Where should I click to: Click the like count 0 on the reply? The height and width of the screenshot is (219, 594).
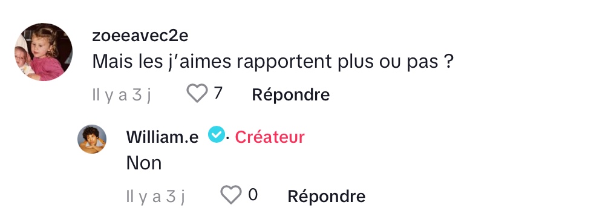tap(253, 195)
